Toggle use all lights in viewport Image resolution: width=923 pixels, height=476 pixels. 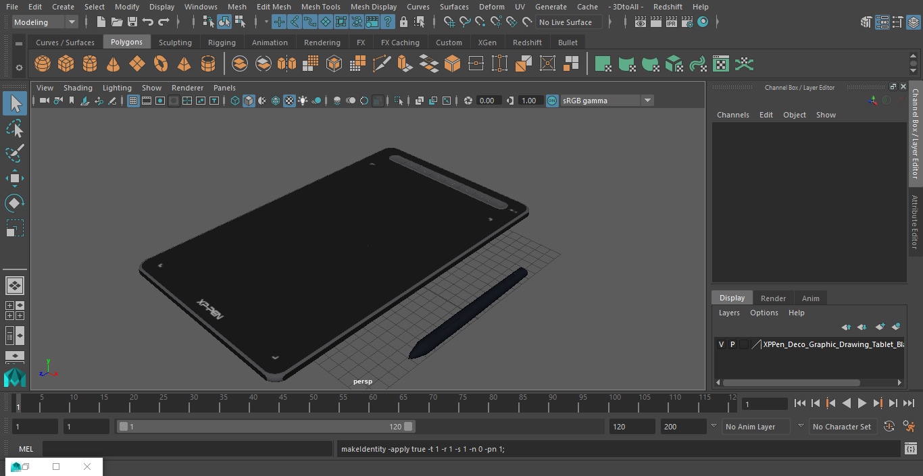(303, 101)
